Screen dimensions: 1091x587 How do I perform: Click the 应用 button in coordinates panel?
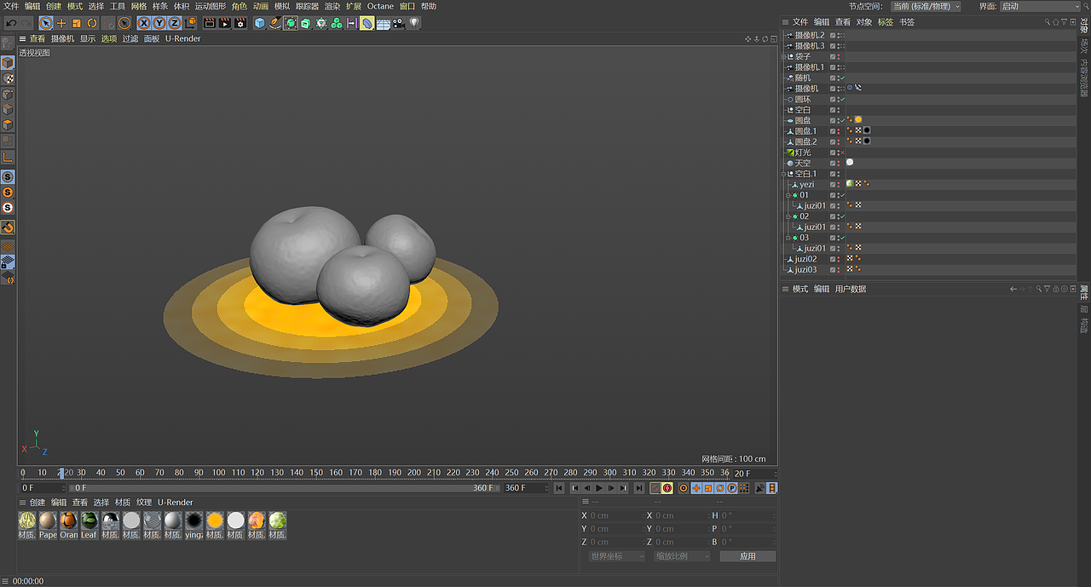coord(748,556)
